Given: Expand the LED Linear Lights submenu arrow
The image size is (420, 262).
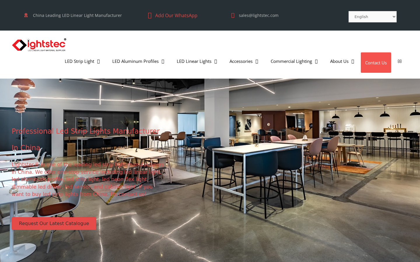Looking at the screenshot, I should coord(216,61).
